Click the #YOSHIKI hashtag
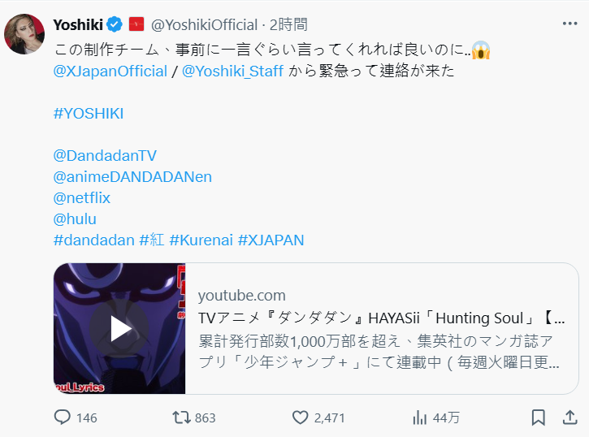Viewport: 589px width, 437px height. click(89, 114)
